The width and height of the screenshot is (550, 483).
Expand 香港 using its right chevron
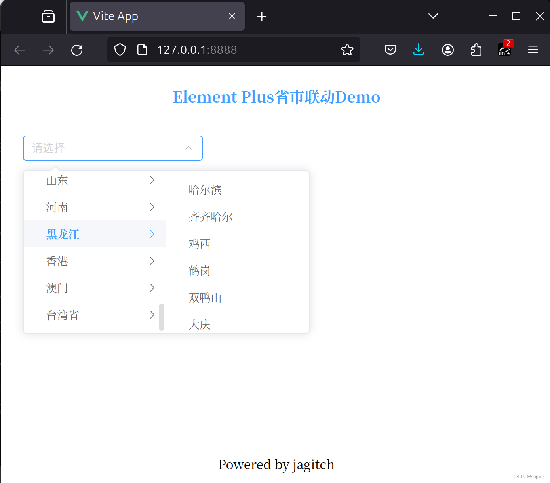pyautogui.click(x=152, y=261)
